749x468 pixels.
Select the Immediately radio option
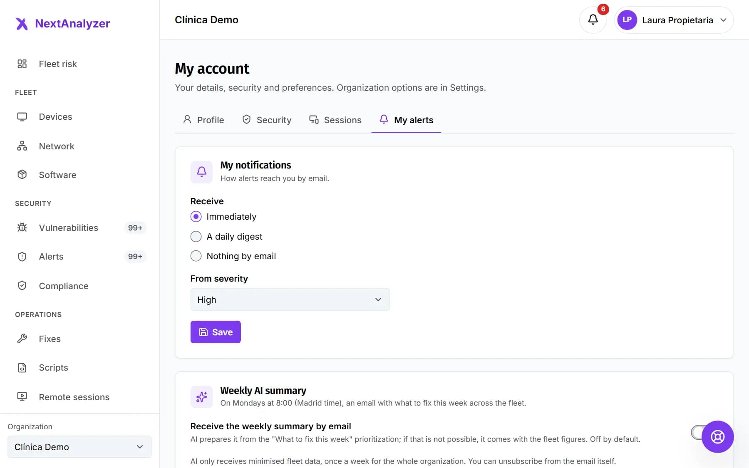click(x=196, y=217)
